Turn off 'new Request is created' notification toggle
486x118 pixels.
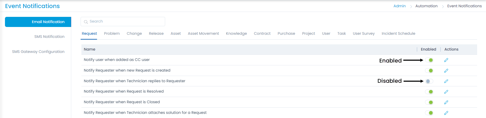tap(429, 71)
